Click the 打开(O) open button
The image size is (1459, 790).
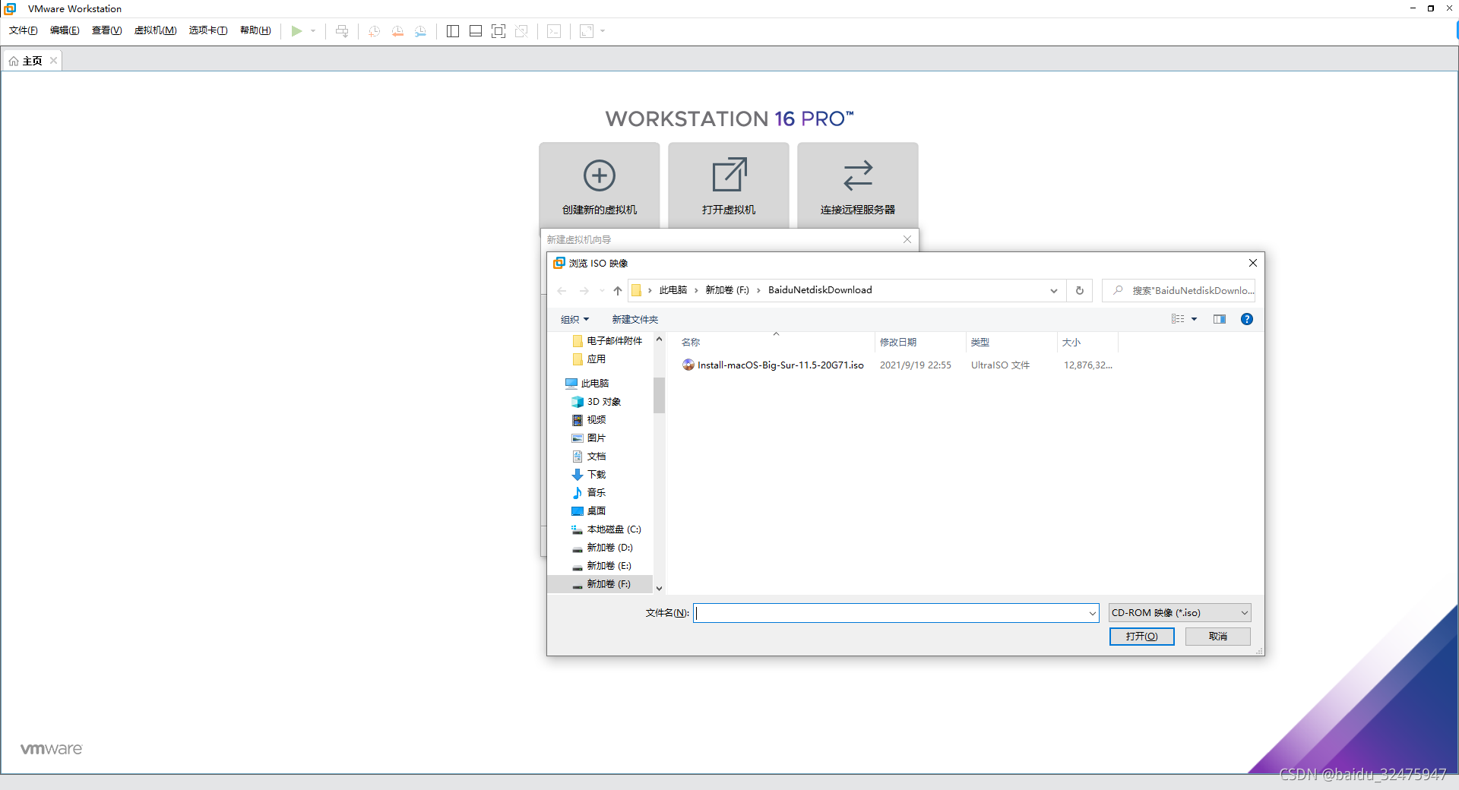point(1141,637)
